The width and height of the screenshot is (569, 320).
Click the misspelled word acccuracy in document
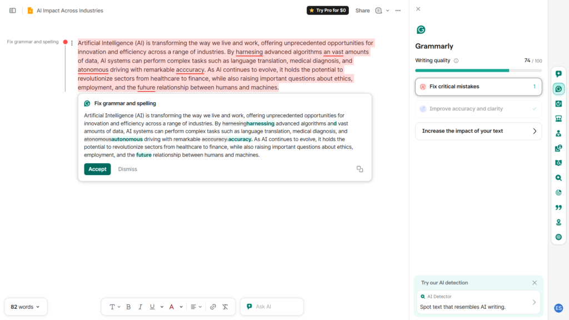[x=190, y=69]
